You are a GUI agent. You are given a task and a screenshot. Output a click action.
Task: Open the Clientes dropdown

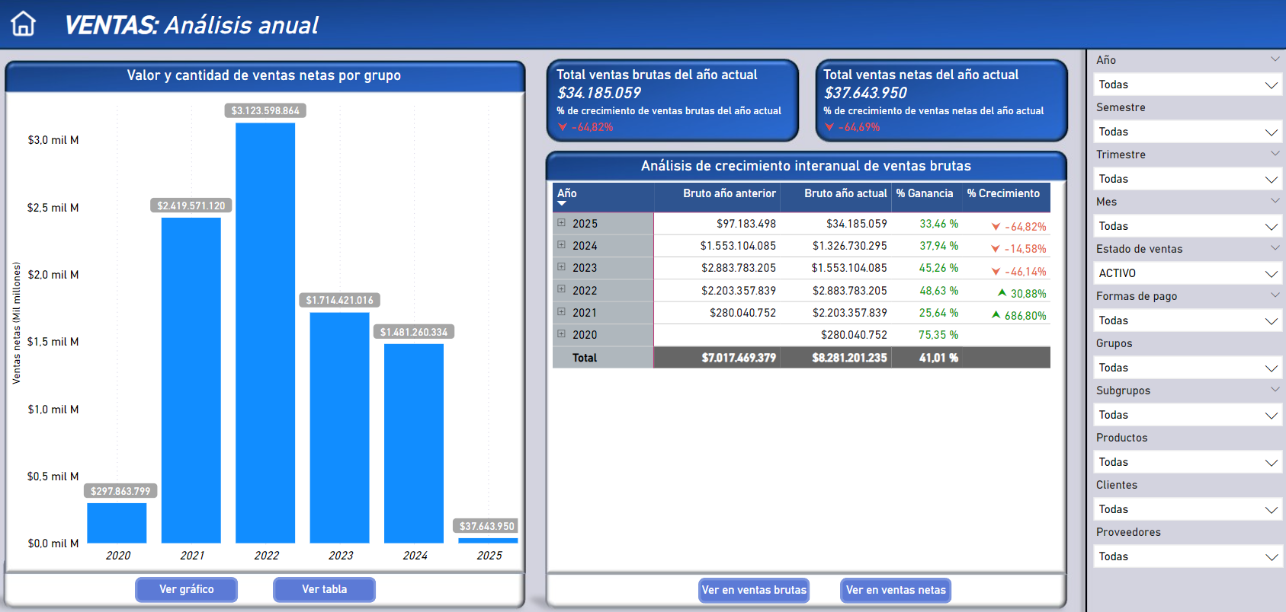(x=1187, y=509)
